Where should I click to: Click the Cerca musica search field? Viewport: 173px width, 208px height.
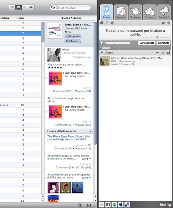70,7
